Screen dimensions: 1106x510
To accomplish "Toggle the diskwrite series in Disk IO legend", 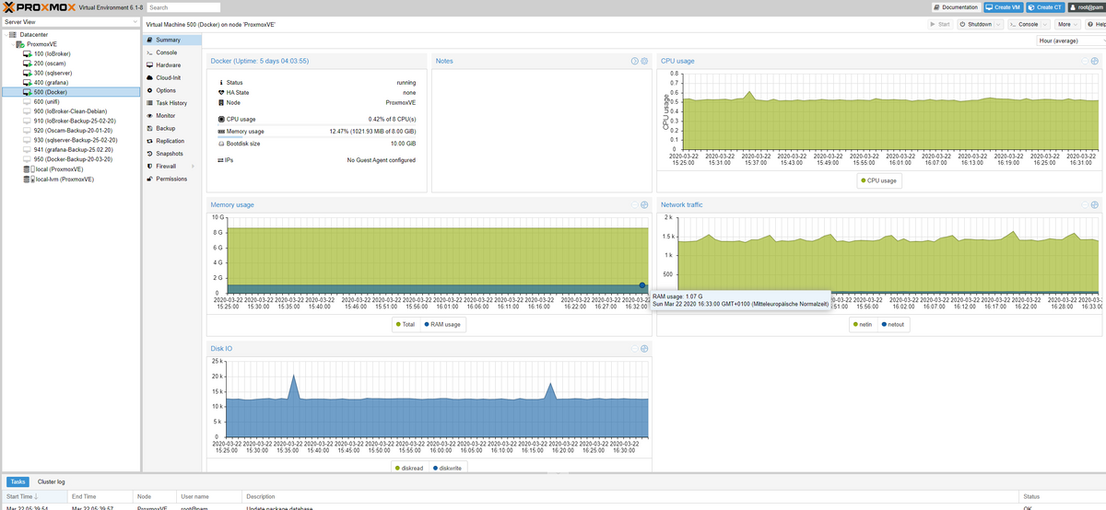I will click(446, 468).
